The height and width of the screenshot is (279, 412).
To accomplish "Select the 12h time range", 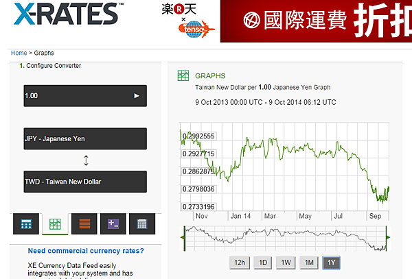I will (240, 263).
